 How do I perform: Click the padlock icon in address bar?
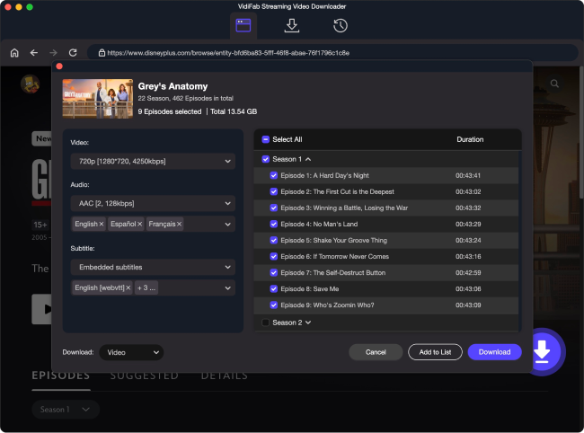click(102, 53)
